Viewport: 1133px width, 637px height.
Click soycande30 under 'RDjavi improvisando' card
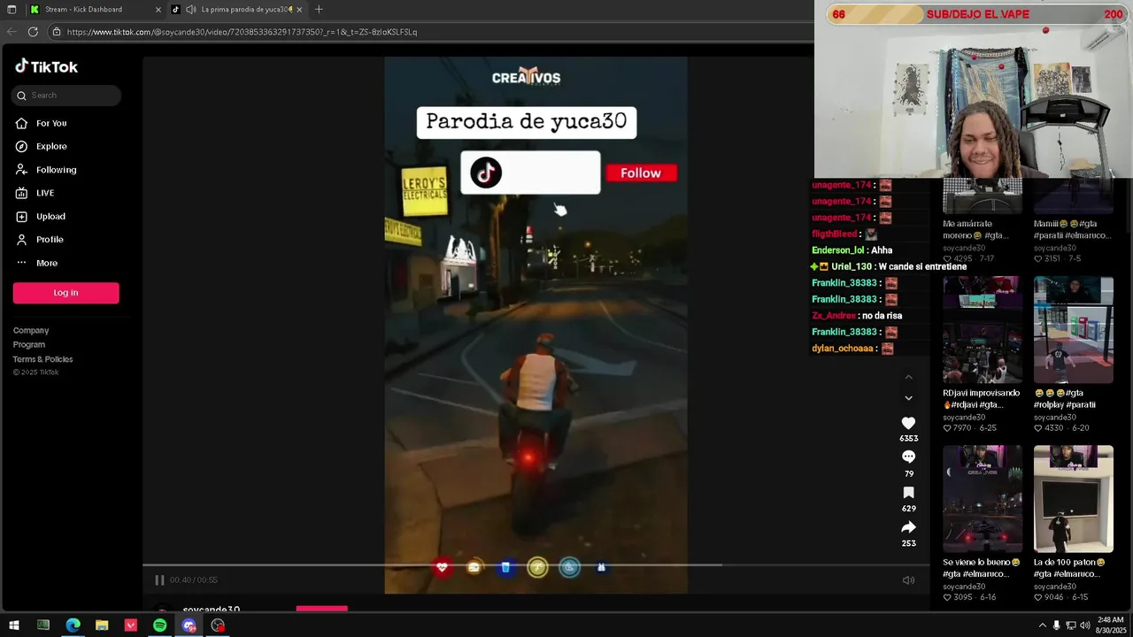pyautogui.click(x=964, y=417)
